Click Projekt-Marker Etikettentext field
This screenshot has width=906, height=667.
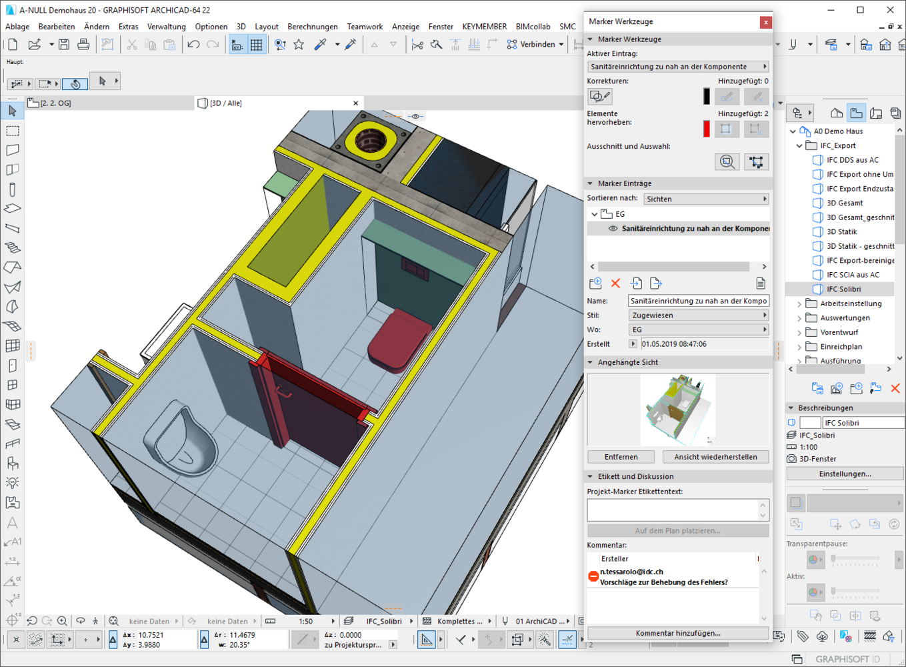coord(673,510)
